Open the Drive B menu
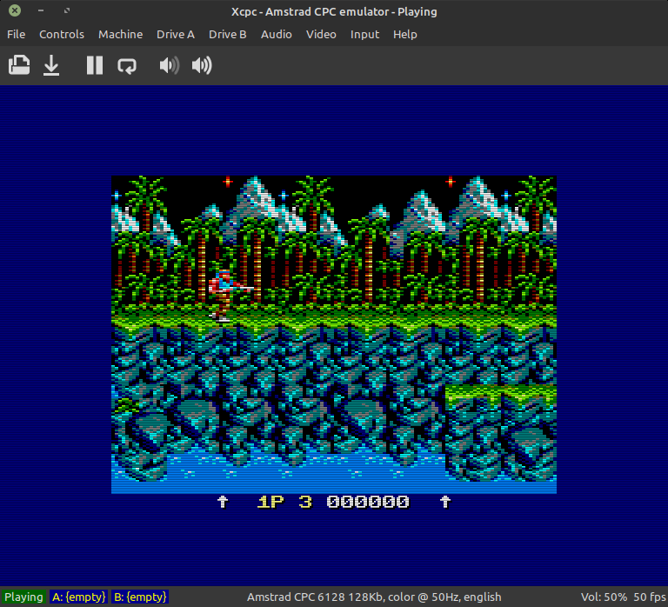The image size is (668, 607). [x=228, y=35]
